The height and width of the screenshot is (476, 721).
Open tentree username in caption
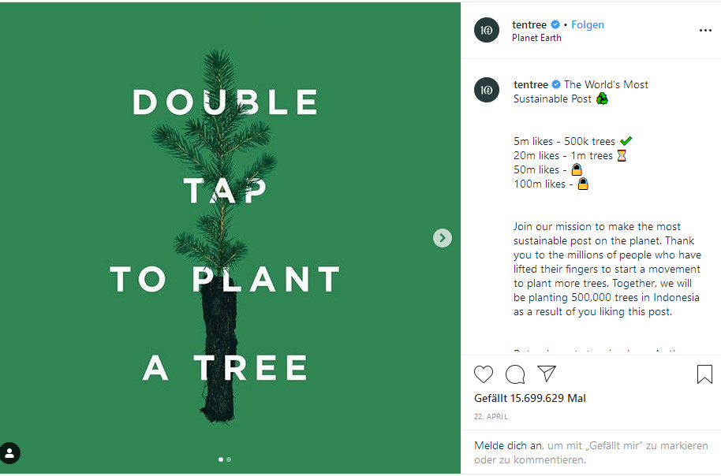pos(530,84)
